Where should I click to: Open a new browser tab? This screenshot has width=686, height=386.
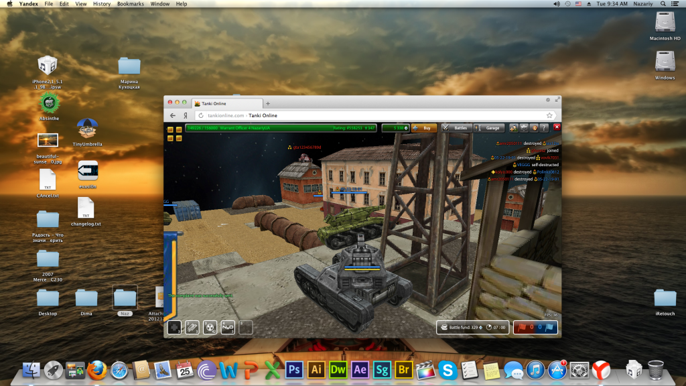pyautogui.click(x=268, y=104)
